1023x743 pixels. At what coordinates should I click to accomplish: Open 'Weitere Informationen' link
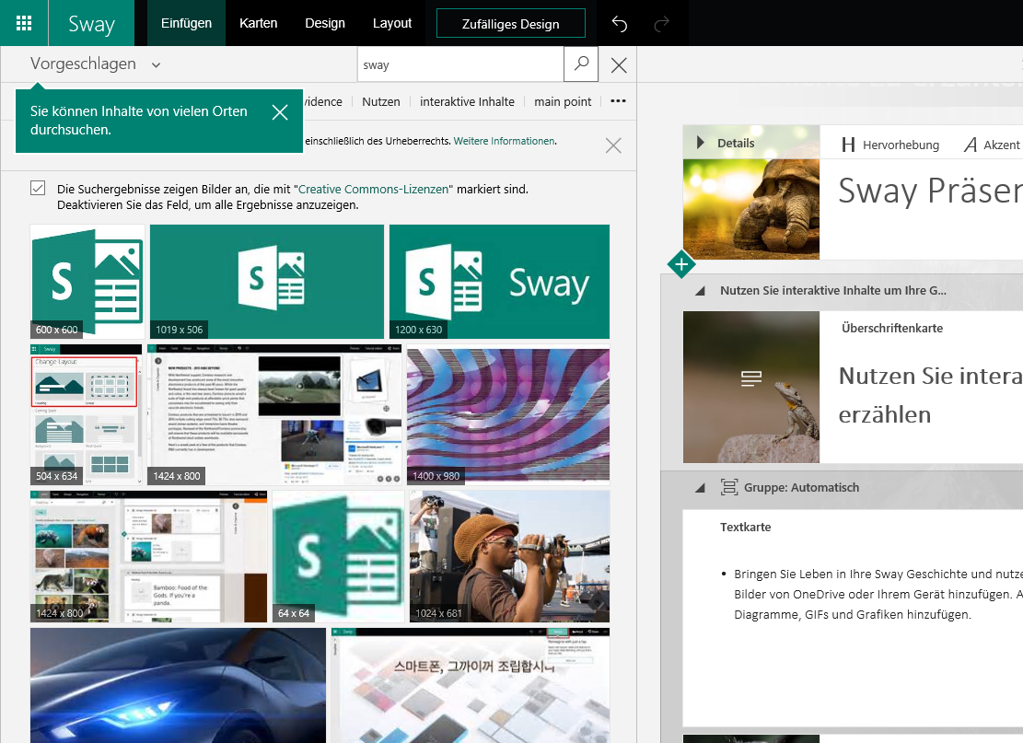[x=505, y=141]
